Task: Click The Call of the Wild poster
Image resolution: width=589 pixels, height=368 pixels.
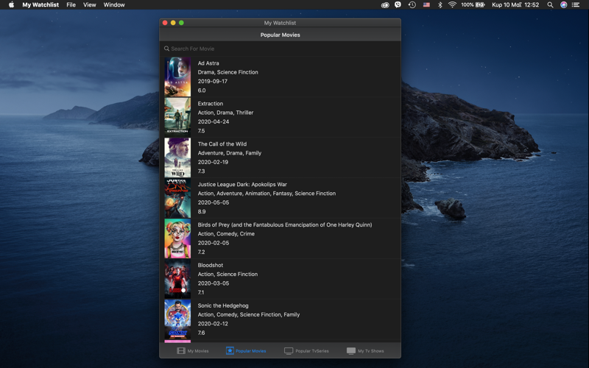Action: pos(177,158)
